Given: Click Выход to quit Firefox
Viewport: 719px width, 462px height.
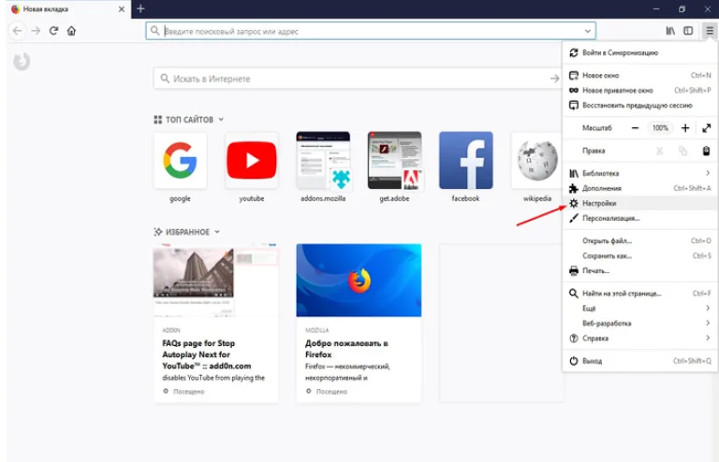Looking at the screenshot, I should (640, 361).
